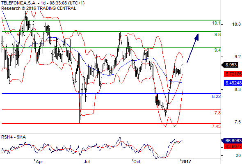The height and width of the screenshot is (164, 242).
Task: Click the Apr marker on time axis
Action: click(39, 162)
